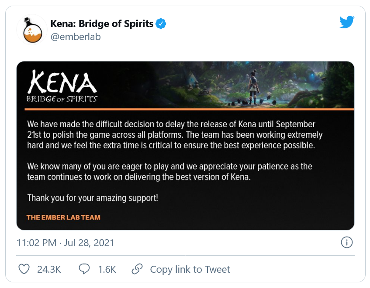
Task: Open the Kena: Bridge of Spirits profile name
Action: (x=102, y=24)
